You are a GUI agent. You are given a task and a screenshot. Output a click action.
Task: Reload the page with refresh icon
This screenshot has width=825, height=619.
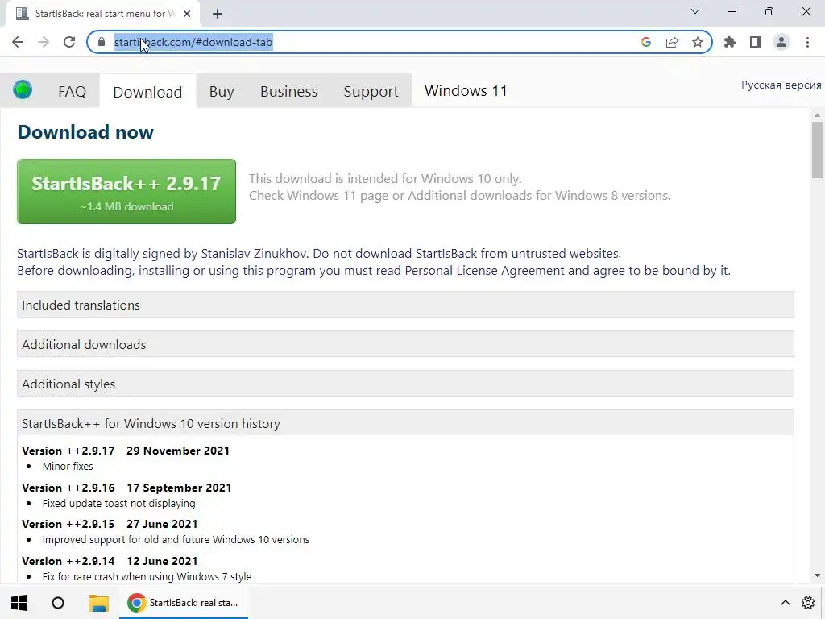[x=69, y=42]
